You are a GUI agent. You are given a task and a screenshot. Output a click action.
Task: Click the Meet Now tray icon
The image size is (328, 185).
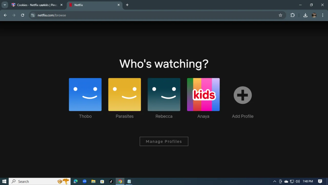point(281,181)
